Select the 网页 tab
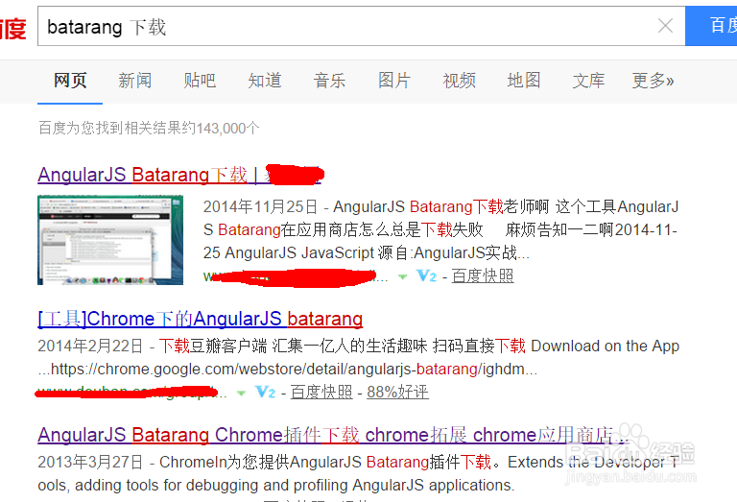Image resolution: width=737 pixels, height=502 pixels. [70, 81]
